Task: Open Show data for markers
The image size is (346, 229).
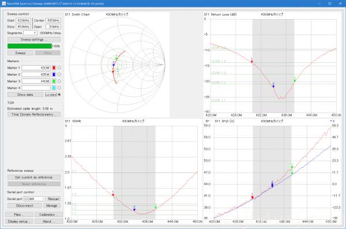Action: coord(25,95)
